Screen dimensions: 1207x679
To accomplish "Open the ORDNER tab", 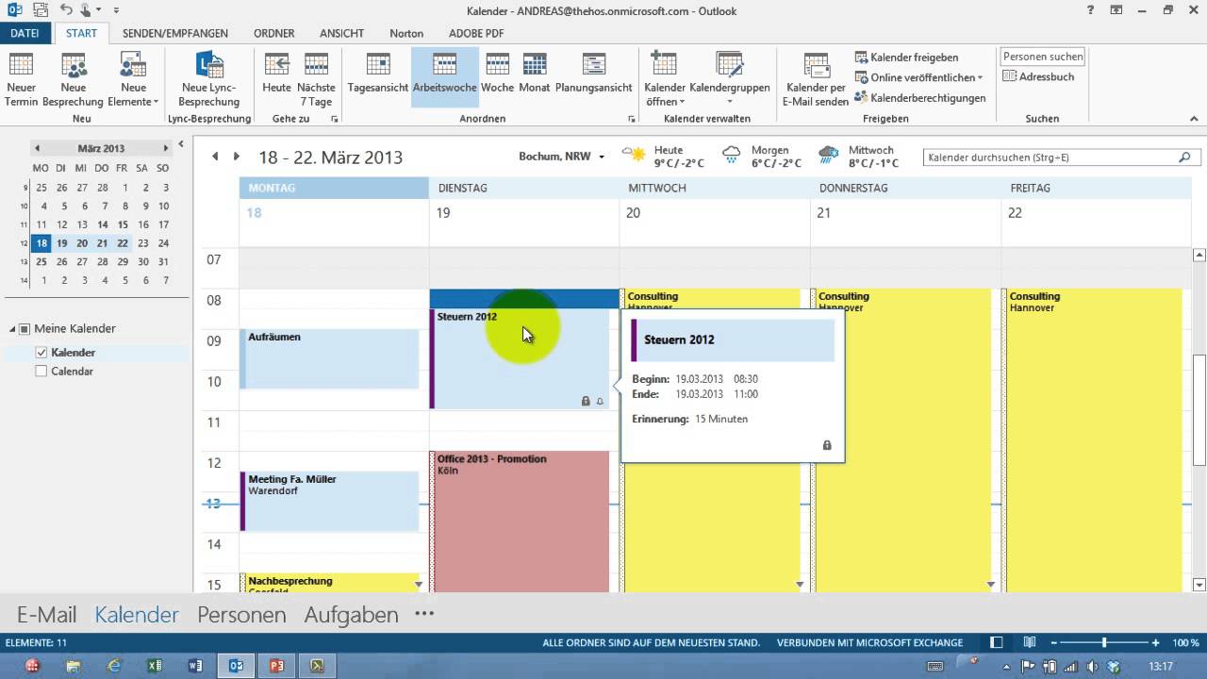I will (274, 33).
